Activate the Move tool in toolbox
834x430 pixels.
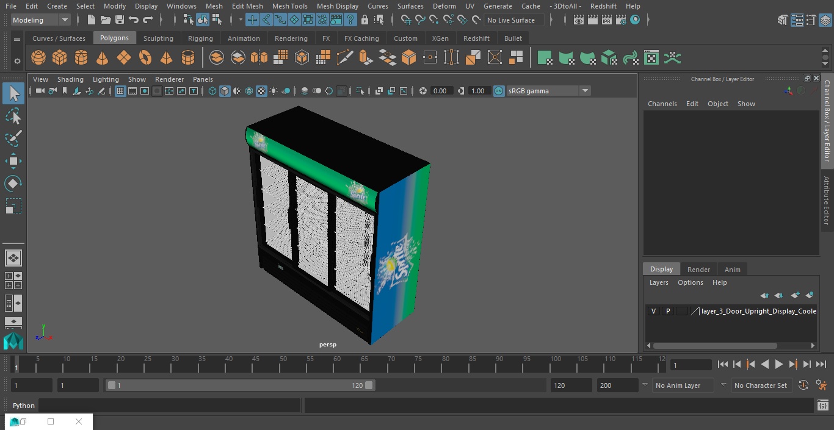coord(13,161)
